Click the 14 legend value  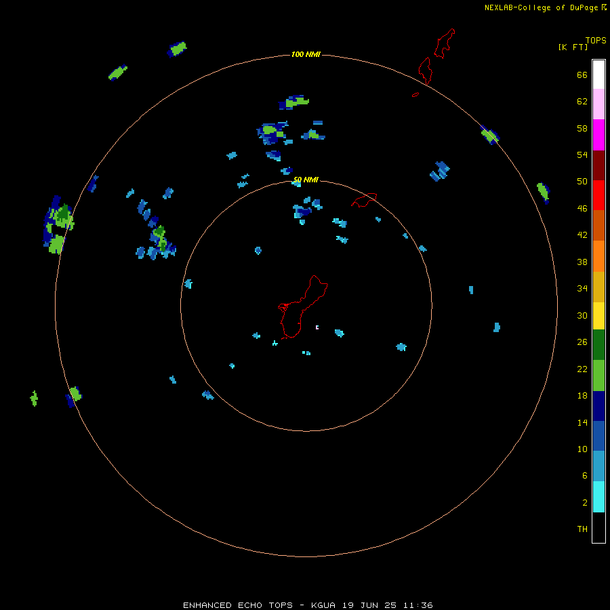582,422
